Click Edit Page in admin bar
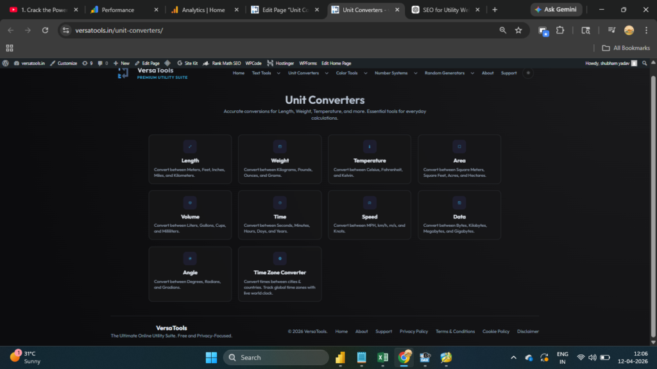 [x=147, y=63]
